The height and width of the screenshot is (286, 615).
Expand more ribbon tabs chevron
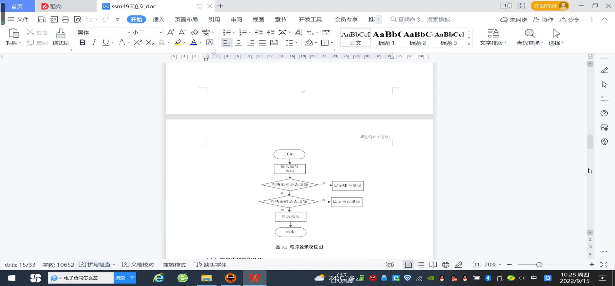pyautogui.click(x=379, y=20)
